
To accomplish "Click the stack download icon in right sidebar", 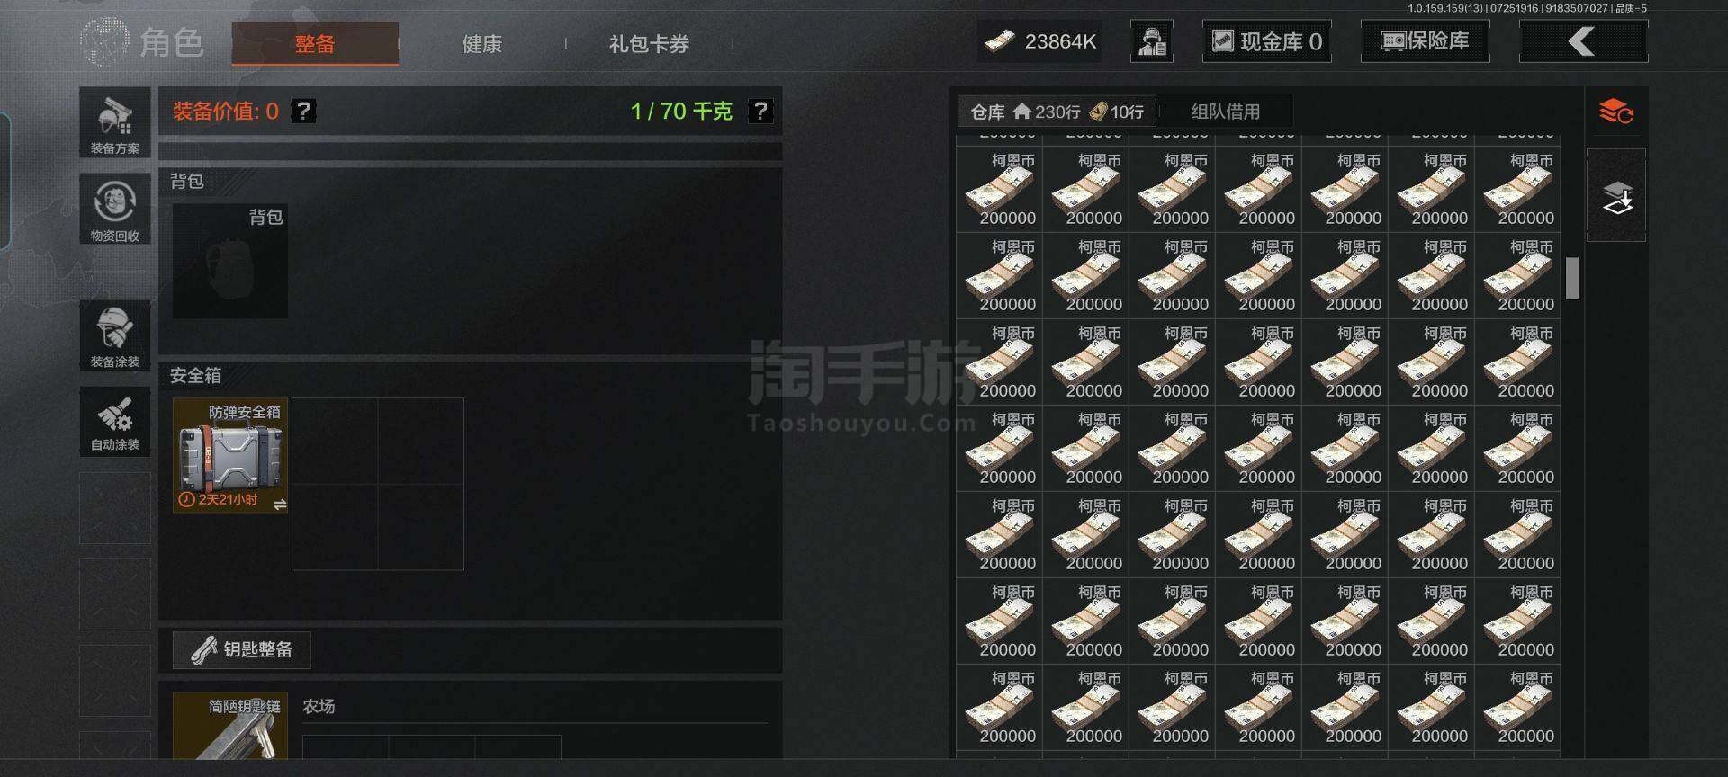I will [x=1616, y=196].
